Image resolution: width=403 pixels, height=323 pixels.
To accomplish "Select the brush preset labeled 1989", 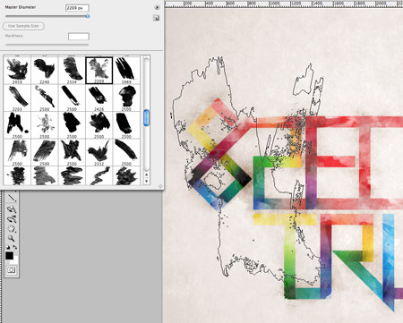I will (126, 71).
